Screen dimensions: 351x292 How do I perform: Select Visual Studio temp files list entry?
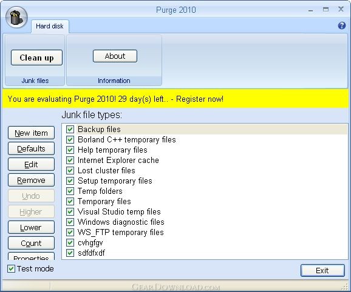coord(119,211)
